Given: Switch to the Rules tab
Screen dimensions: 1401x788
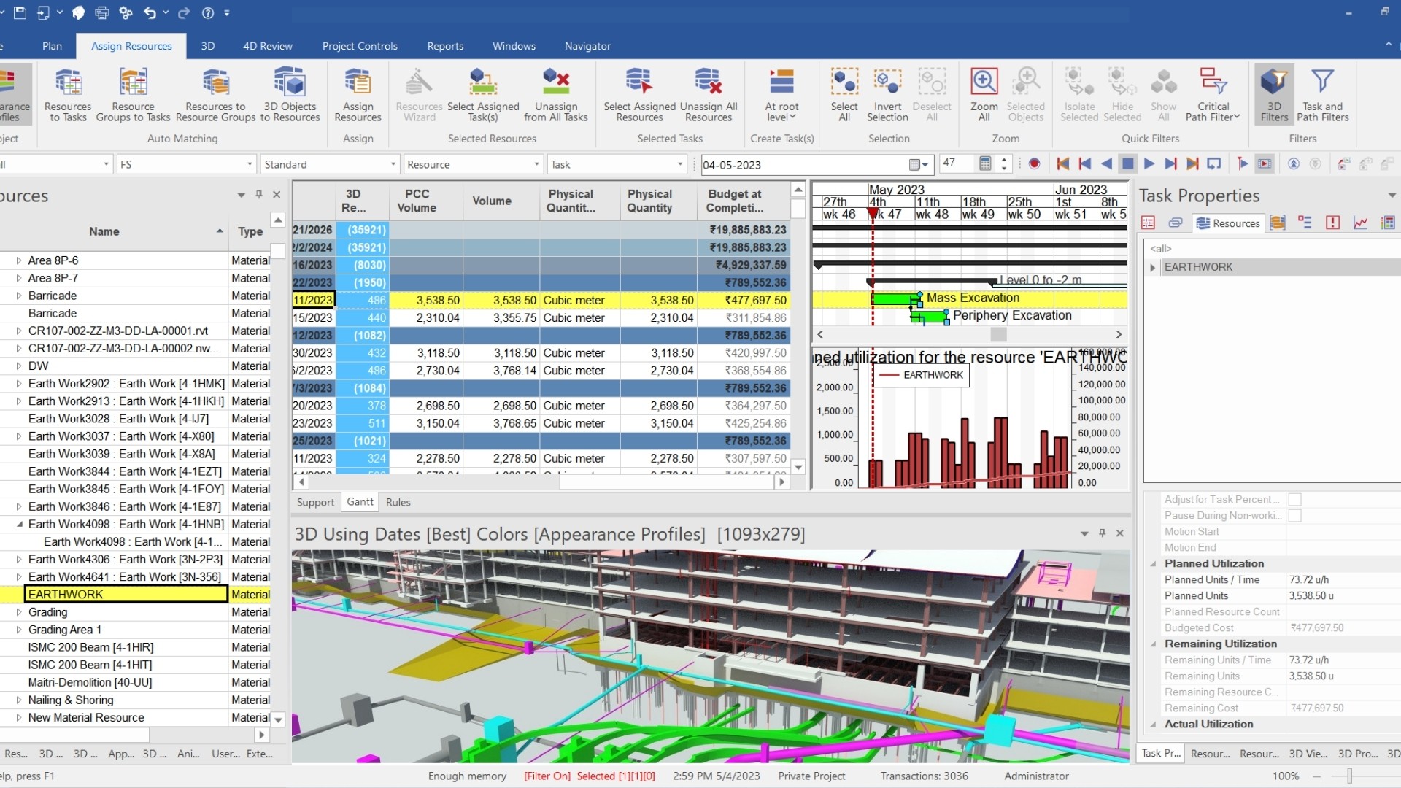Looking at the screenshot, I should coord(398,503).
